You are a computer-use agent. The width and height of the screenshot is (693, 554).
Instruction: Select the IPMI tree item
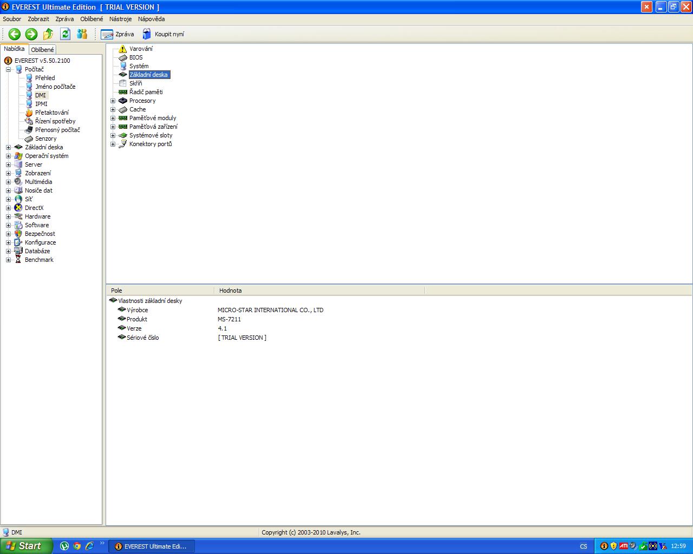pyautogui.click(x=41, y=104)
